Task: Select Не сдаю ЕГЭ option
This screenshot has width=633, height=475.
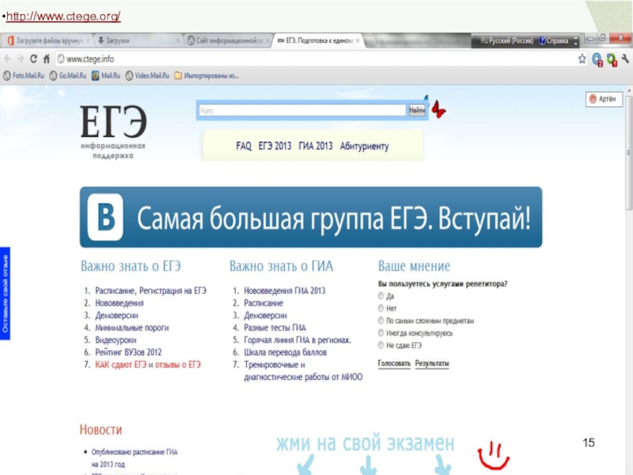Action: [381, 345]
